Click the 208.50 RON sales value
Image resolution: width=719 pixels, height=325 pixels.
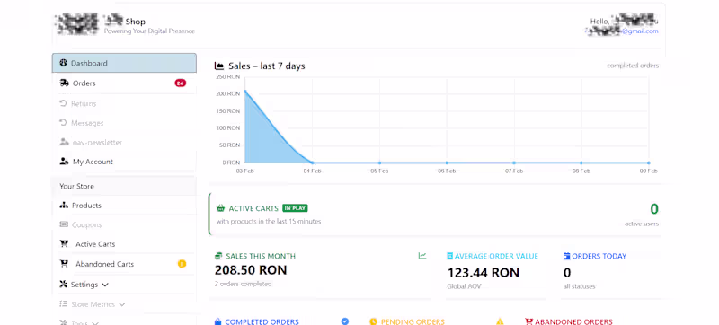click(x=251, y=269)
